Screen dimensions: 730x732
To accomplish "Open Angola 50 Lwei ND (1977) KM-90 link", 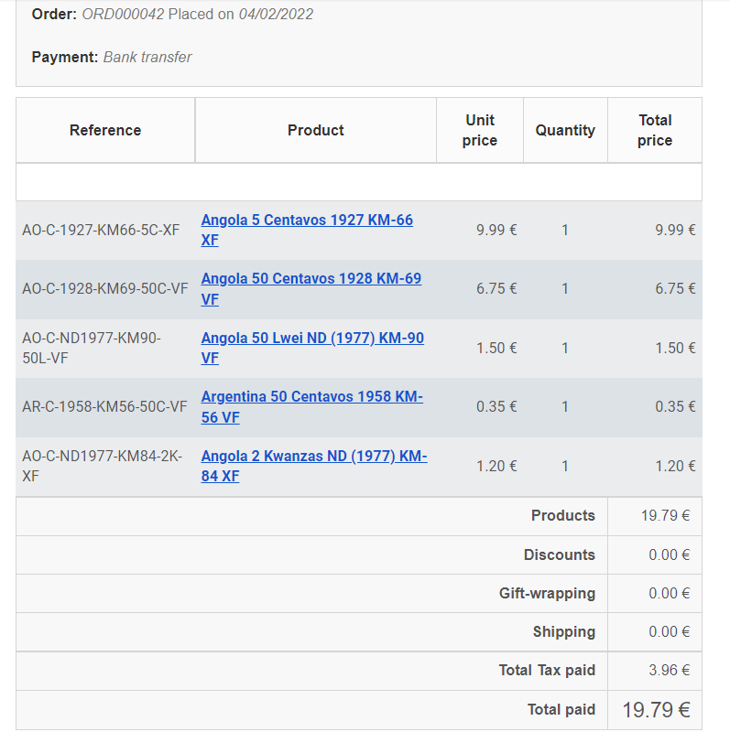I will click(312, 348).
